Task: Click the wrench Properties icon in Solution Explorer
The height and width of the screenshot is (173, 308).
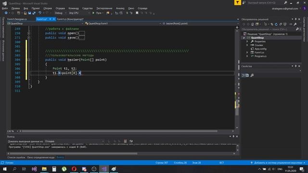Action: [295, 25]
